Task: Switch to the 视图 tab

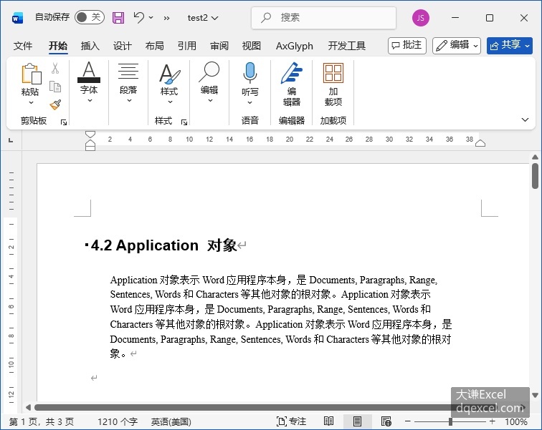Action: [252, 46]
